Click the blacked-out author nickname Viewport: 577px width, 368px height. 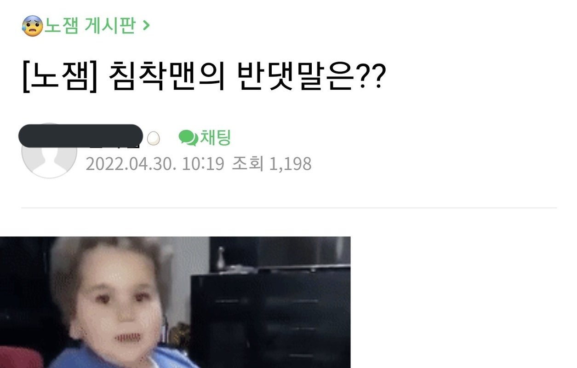(x=81, y=136)
